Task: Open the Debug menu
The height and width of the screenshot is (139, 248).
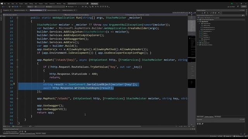Action: click(31, 3)
